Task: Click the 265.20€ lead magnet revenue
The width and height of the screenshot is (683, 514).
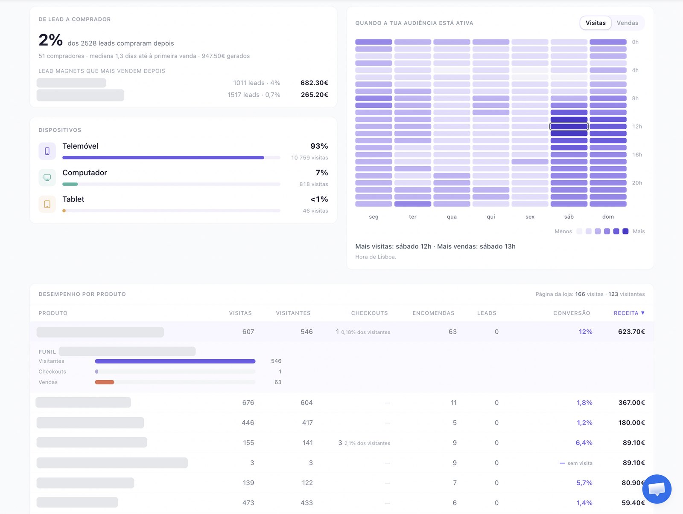Action: pyautogui.click(x=314, y=95)
